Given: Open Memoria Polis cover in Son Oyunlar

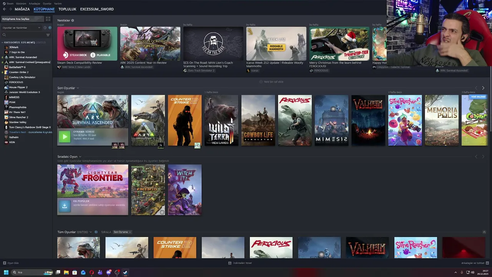Looking at the screenshot, I should coord(442,120).
